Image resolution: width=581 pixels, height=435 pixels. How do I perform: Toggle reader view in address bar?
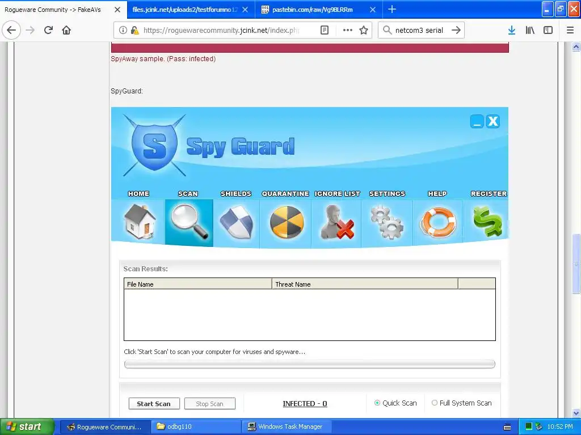pyautogui.click(x=324, y=30)
